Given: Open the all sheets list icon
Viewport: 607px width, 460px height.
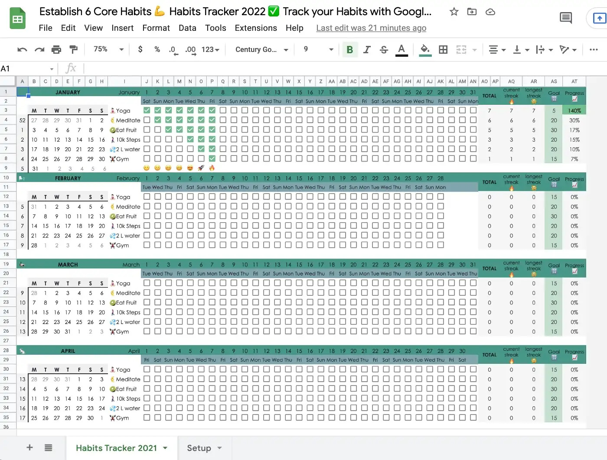Looking at the screenshot, I should point(49,447).
